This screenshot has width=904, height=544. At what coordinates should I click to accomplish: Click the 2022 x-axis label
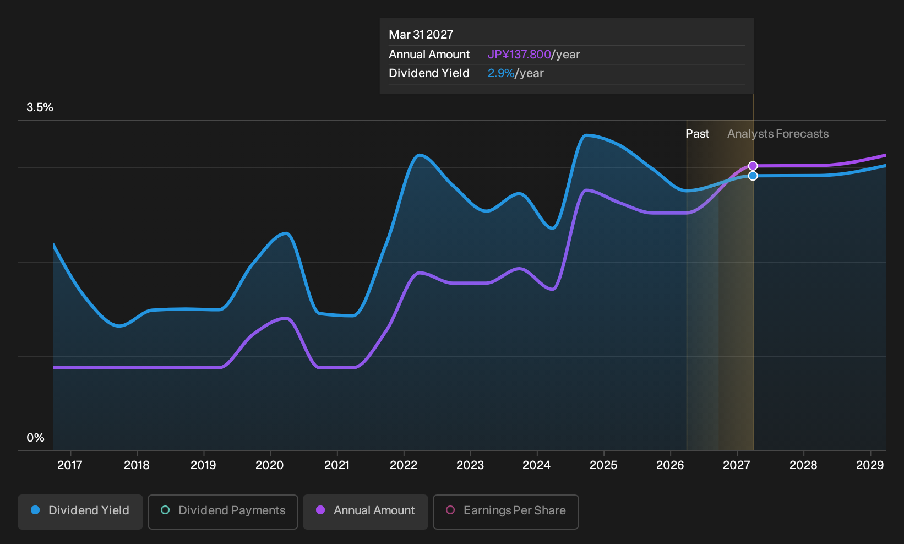(404, 465)
